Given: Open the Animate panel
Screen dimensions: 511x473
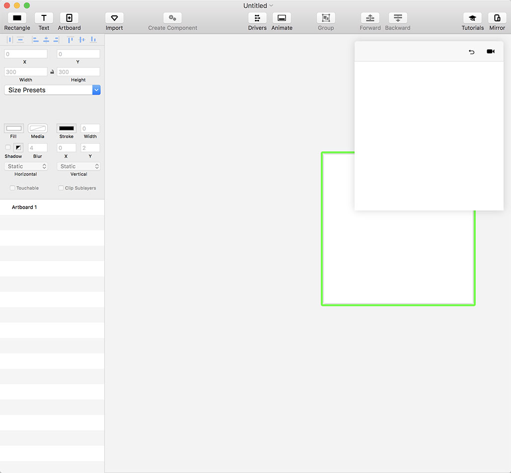Looking at the screenshot, I should (282, 18).
